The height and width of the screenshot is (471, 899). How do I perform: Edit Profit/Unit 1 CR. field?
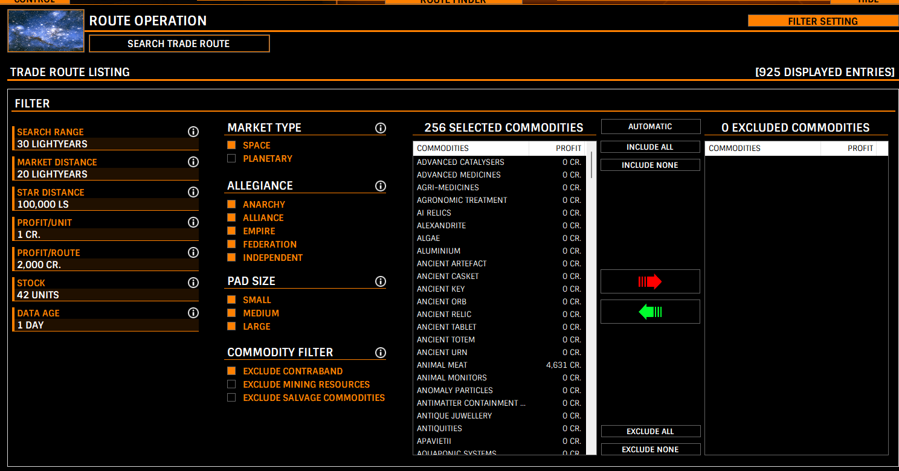coord(106,234)
